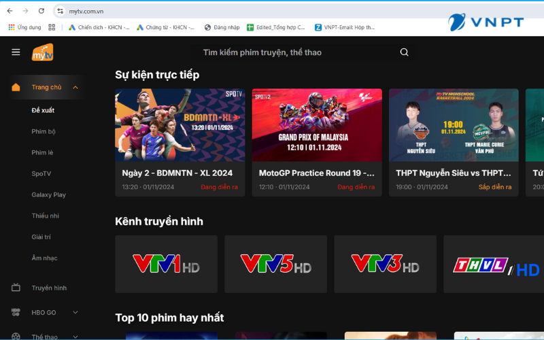Select Thiếu nhi in sidebar

tap(45, 216)
